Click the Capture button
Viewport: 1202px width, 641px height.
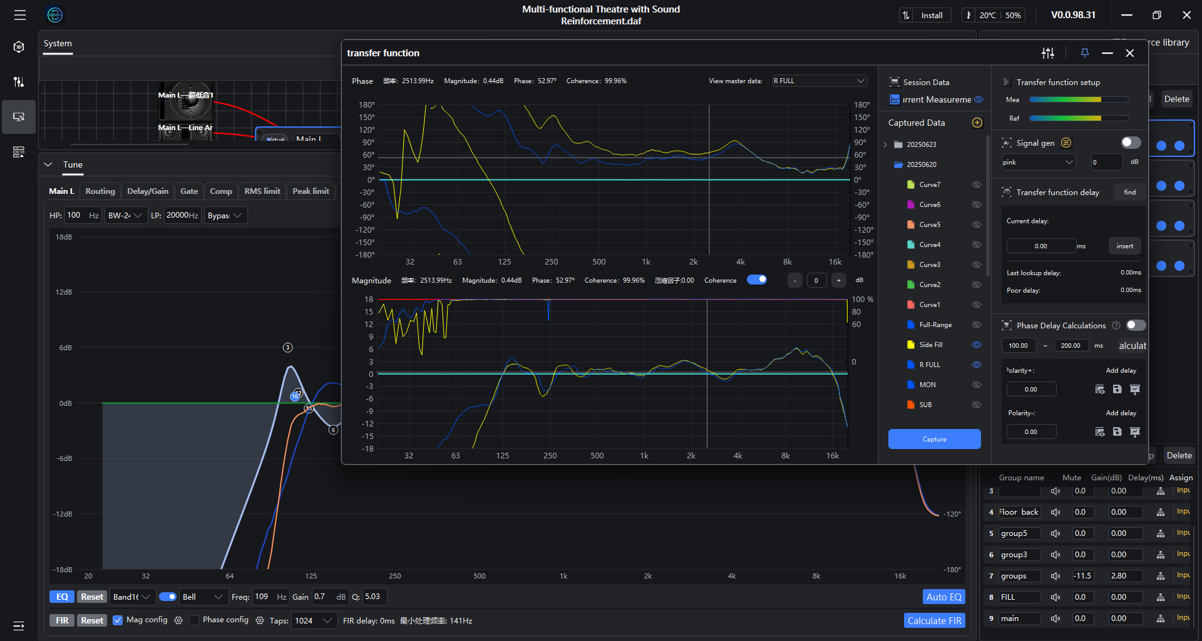coord(934,439)
